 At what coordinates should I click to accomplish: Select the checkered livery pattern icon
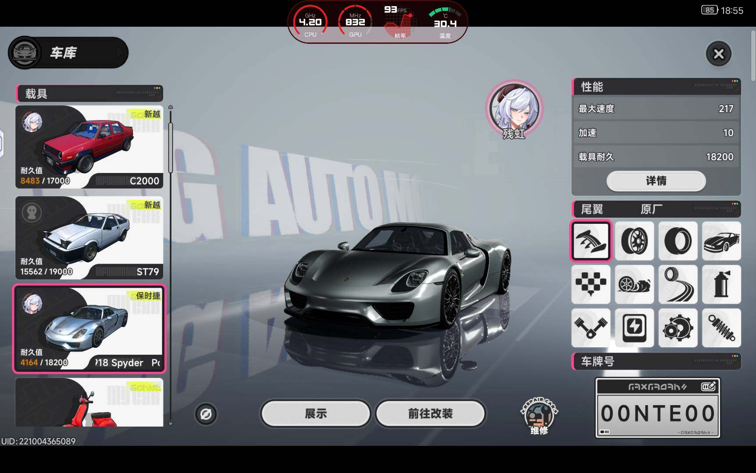pyautogui.click(x=591, y=284)
